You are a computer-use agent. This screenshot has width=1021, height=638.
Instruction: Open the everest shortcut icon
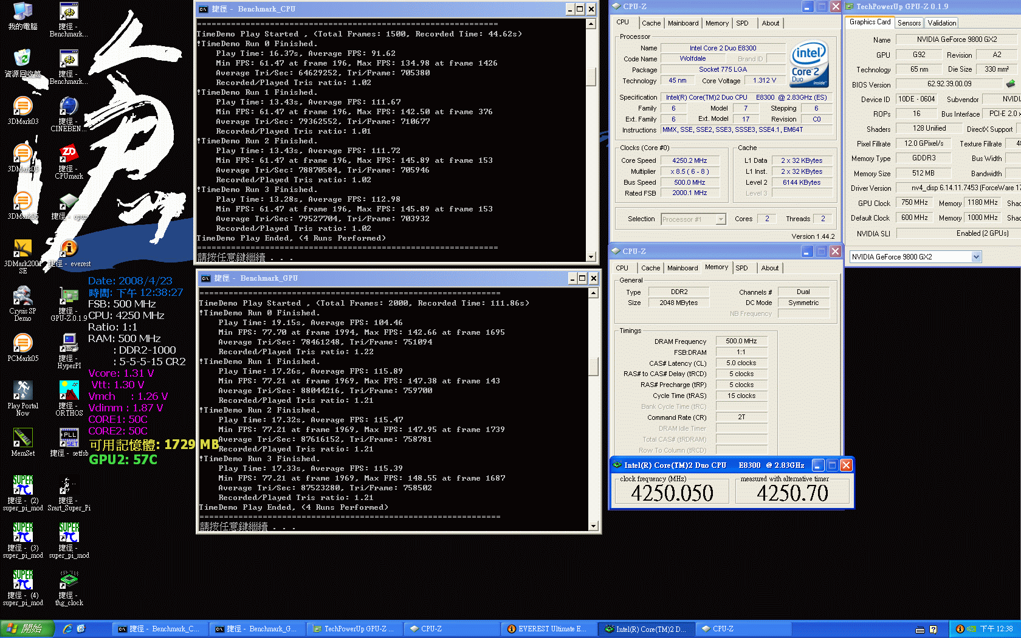click(x=69, y=253)
